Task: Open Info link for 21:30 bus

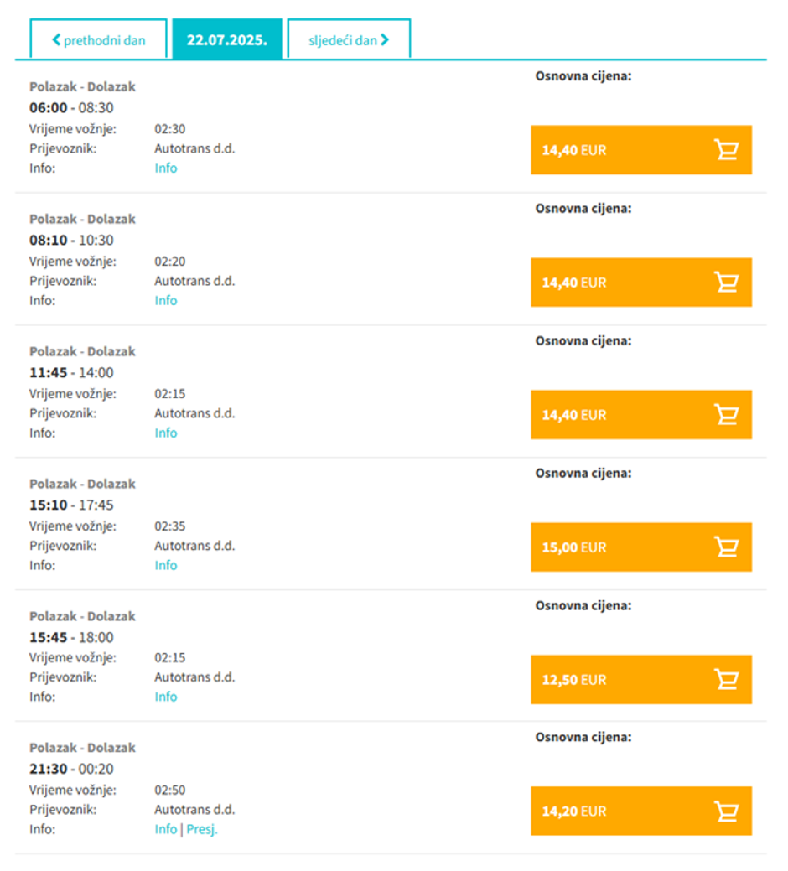Action: click(x=165, y=829)
